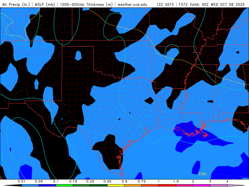Click the '0.25' legend value
The height and width of the screenshot is (187, 249).
90,181
